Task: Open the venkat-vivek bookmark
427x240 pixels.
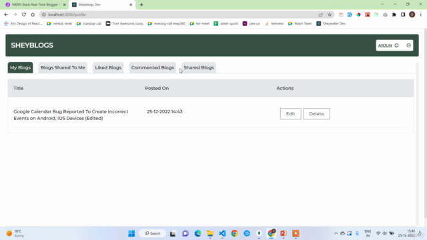Action: pyautogui.click(x=59, y=23)
